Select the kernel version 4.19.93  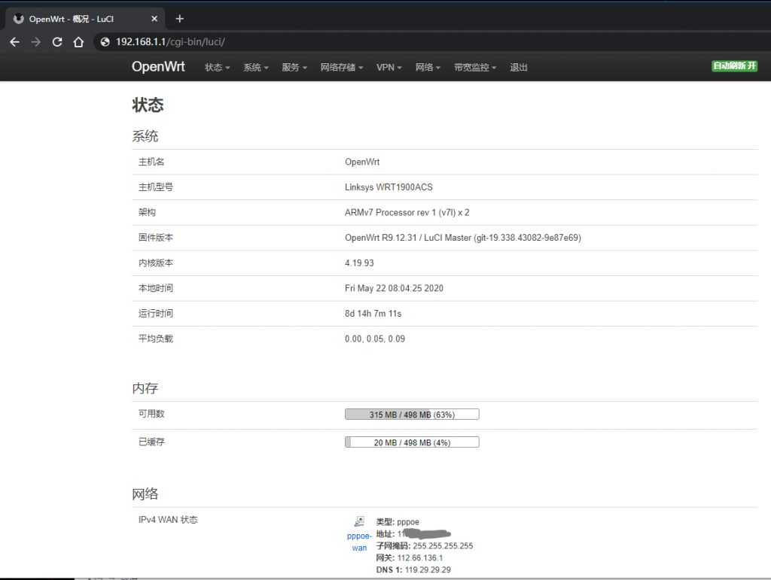[x=359, y=263]
